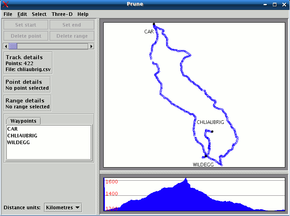Open the Help menu

[83, 14]
